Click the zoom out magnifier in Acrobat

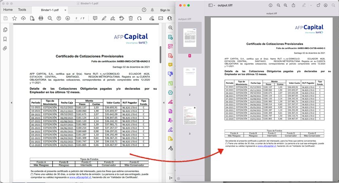click(50, 19)
